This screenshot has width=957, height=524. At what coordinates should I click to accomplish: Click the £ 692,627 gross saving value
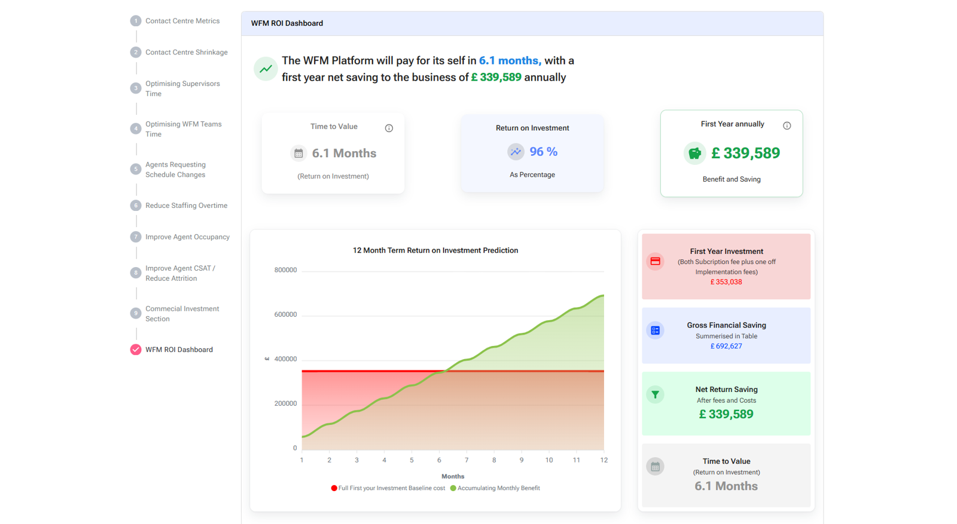point(726,346)
